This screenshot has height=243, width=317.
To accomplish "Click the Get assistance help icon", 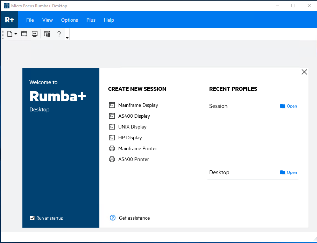I will click(x=112, y=218).
